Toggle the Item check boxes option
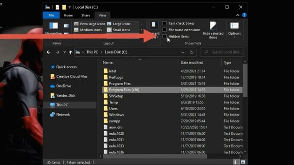Viewport: 294px width, 165px height. (164, 23)
